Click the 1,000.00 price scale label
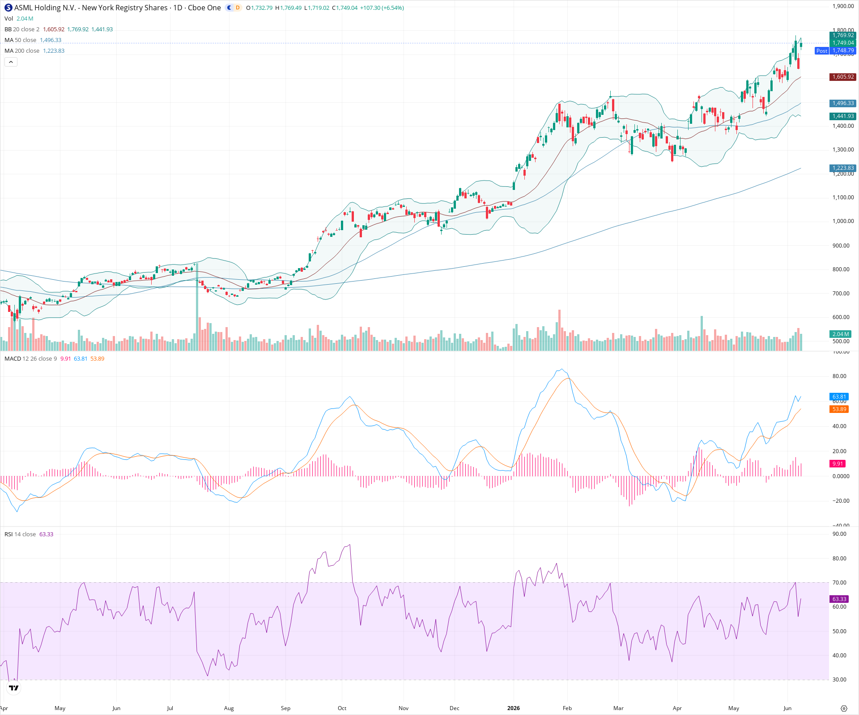This screenshot has height=715, width=859. click(x=843, y=221)
